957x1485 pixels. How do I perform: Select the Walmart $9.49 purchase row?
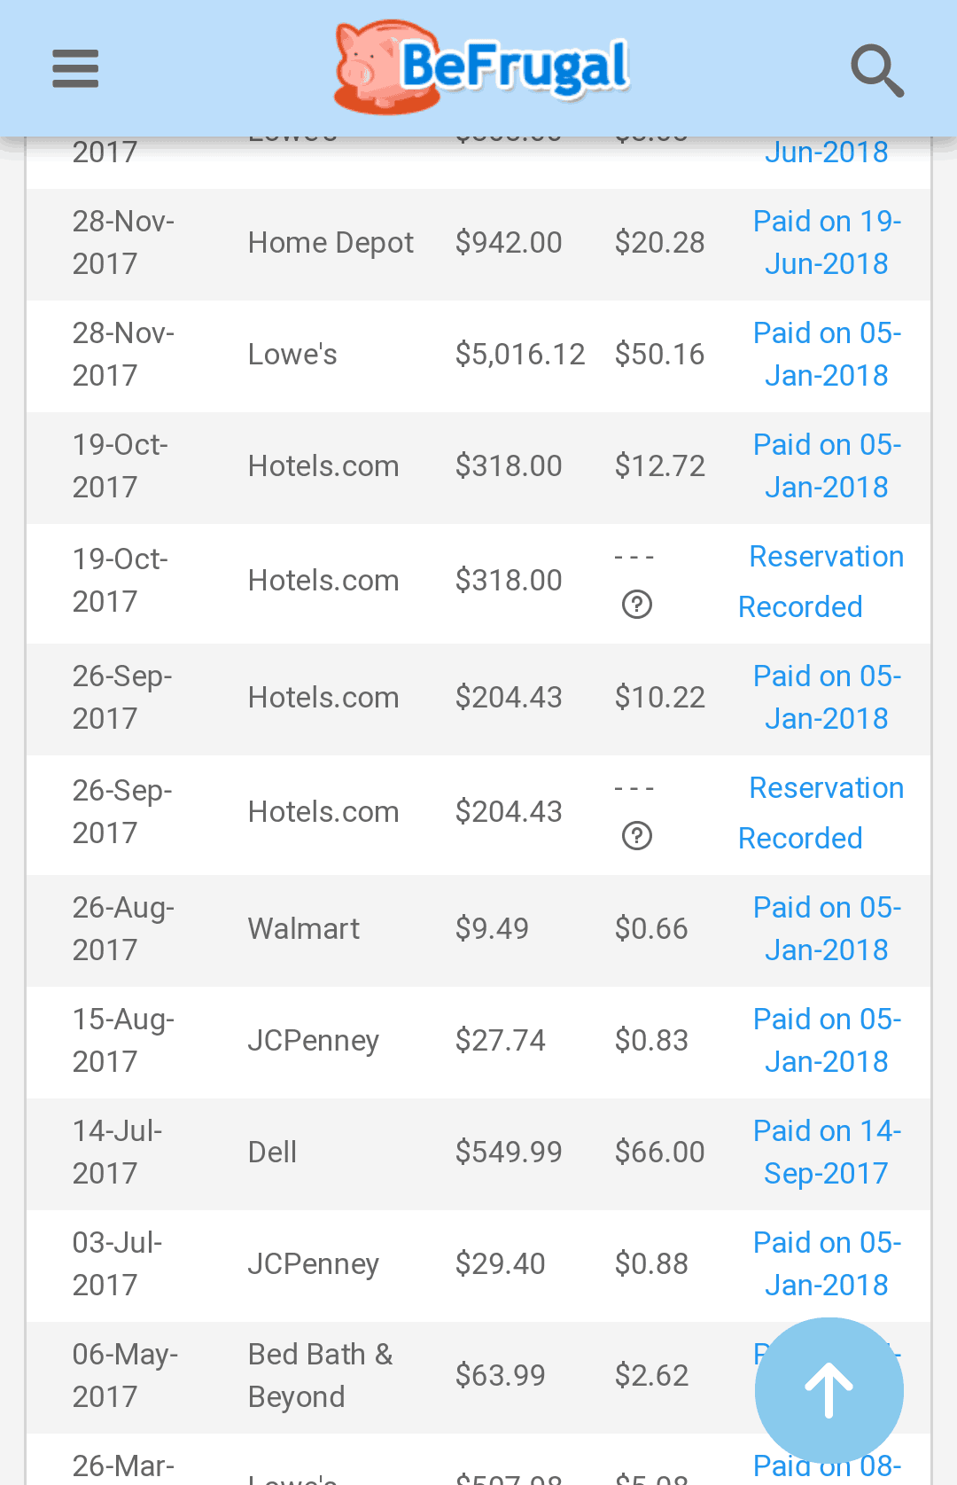pyautogui.click(x=354, y=929)
